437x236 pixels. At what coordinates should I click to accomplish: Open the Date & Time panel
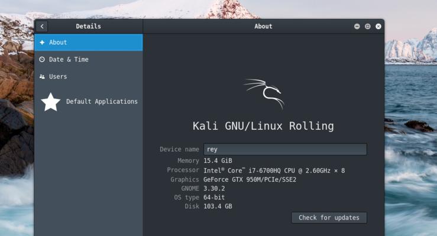click(x=89, y=59)
